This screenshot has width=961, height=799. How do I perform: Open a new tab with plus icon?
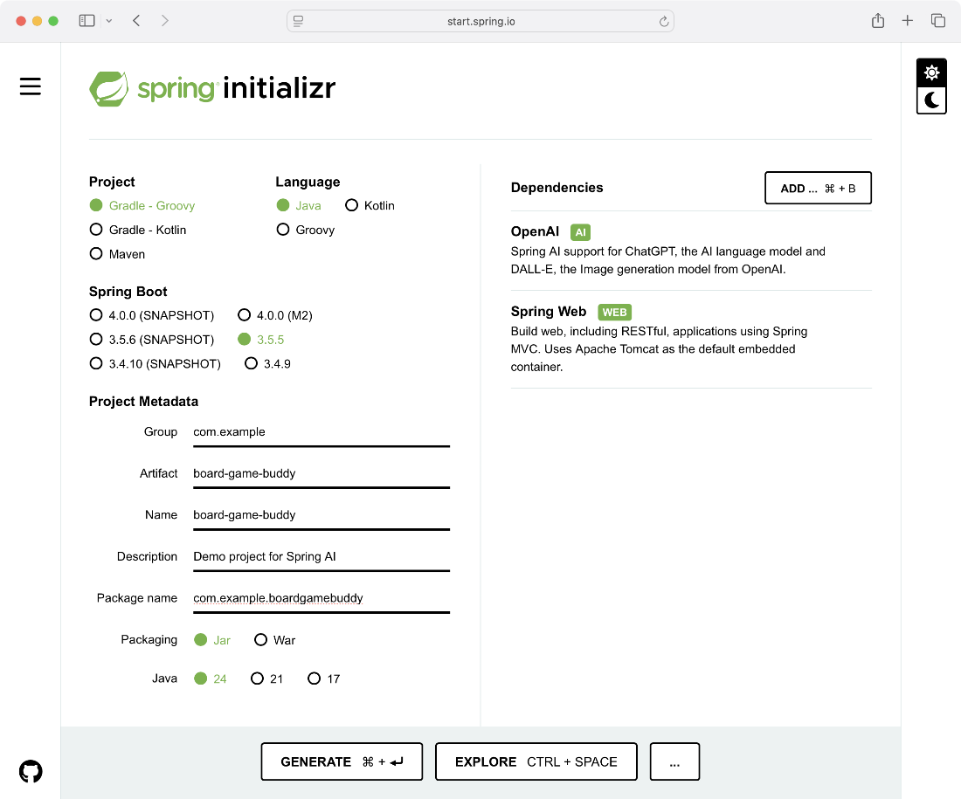[x=907, y=21]
